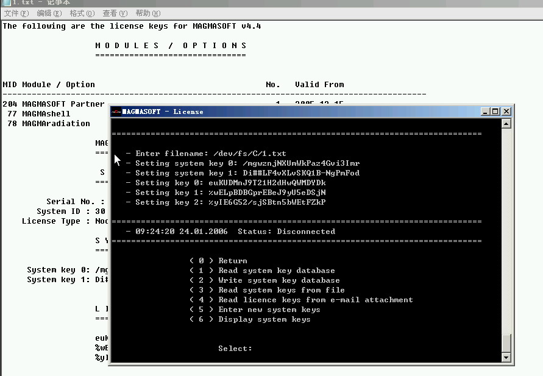
Task: Open the 帮助 (Help) menu in Notepad
Action: pyautogui.click(x=148, y=13)
